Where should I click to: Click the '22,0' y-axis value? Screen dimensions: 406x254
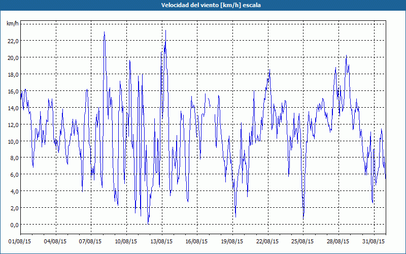click(13, 41)
